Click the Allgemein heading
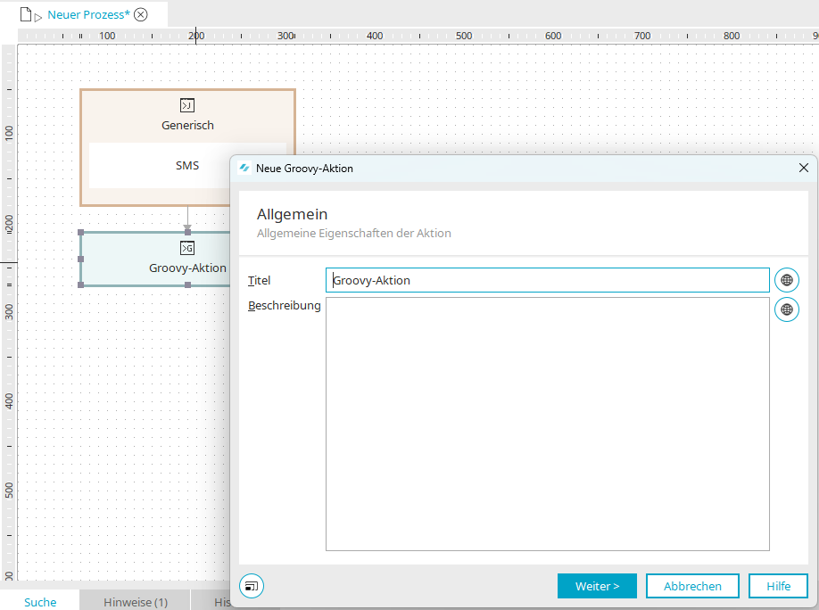819x610 pixels. click(292, 214)
